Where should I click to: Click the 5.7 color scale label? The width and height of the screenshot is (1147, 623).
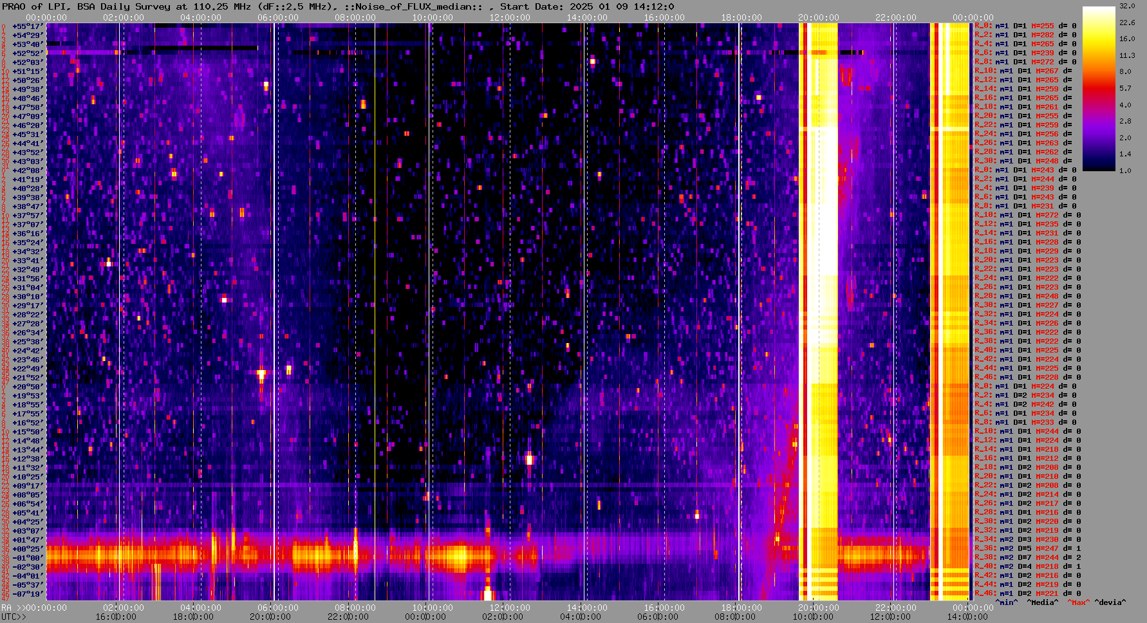click(x=1125, y=88)
